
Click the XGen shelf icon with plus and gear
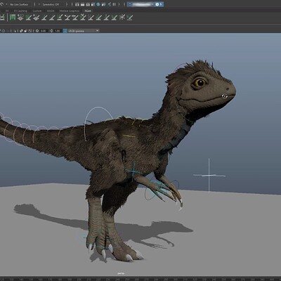(20, 18)
